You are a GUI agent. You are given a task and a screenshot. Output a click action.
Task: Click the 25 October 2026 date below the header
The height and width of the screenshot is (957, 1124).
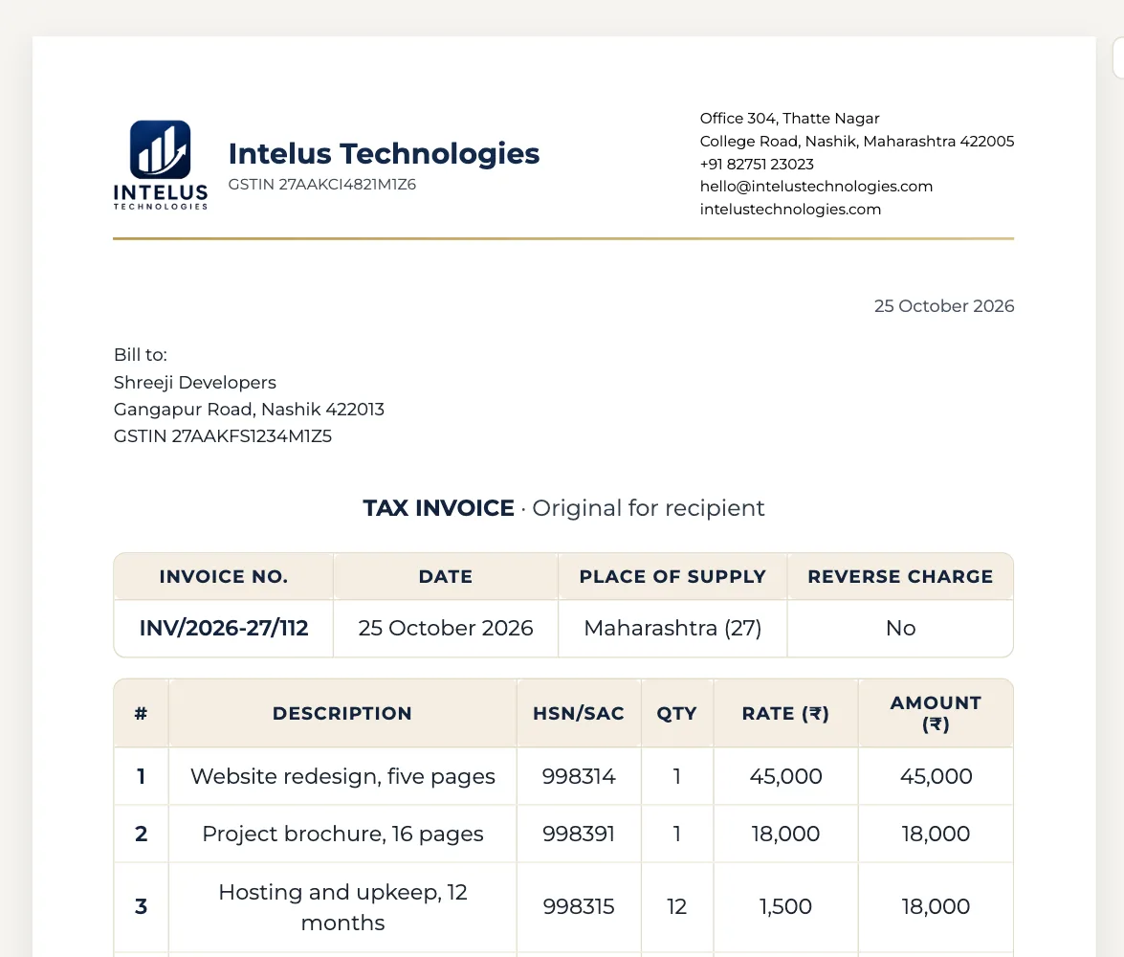944,306
